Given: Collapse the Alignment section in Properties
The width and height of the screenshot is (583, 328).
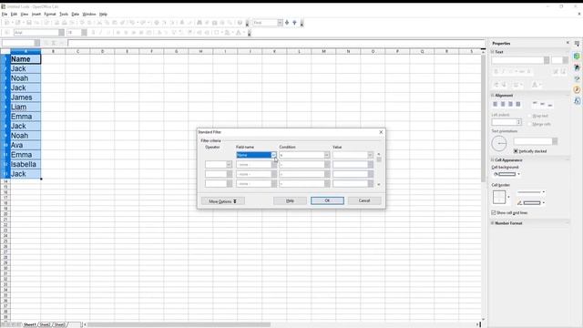Looking at the screenshot, I should [493, 96].
